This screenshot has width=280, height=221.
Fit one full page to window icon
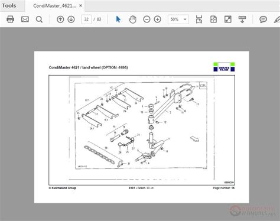tap(213, 19)
